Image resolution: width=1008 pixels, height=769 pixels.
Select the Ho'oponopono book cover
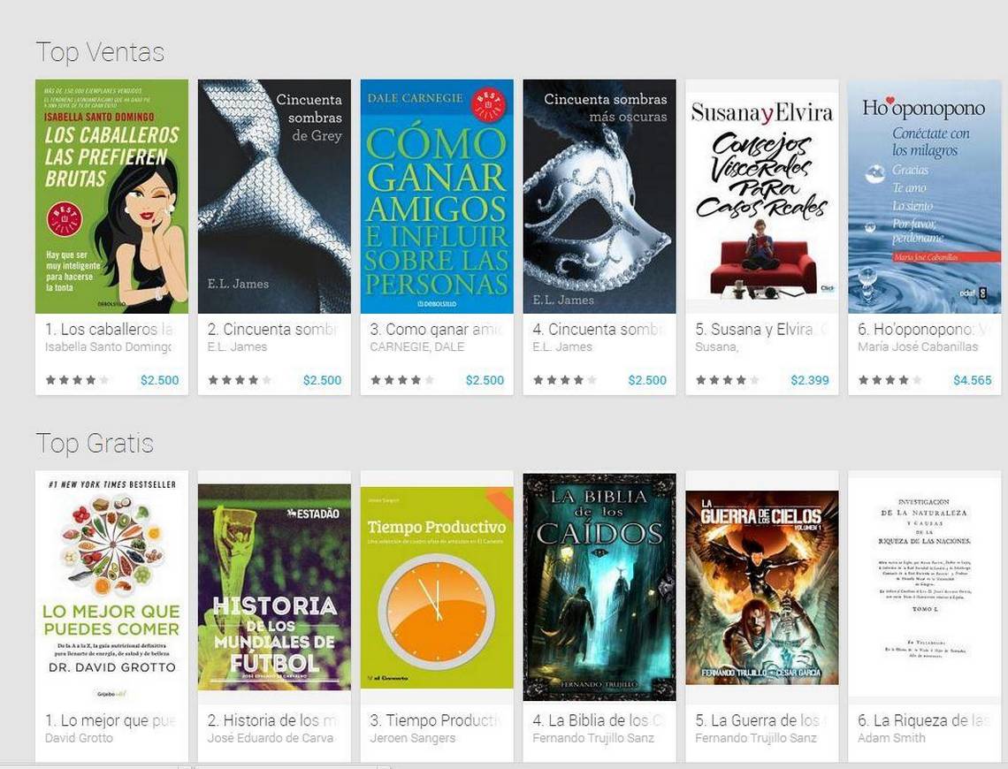tap(924, 196)
